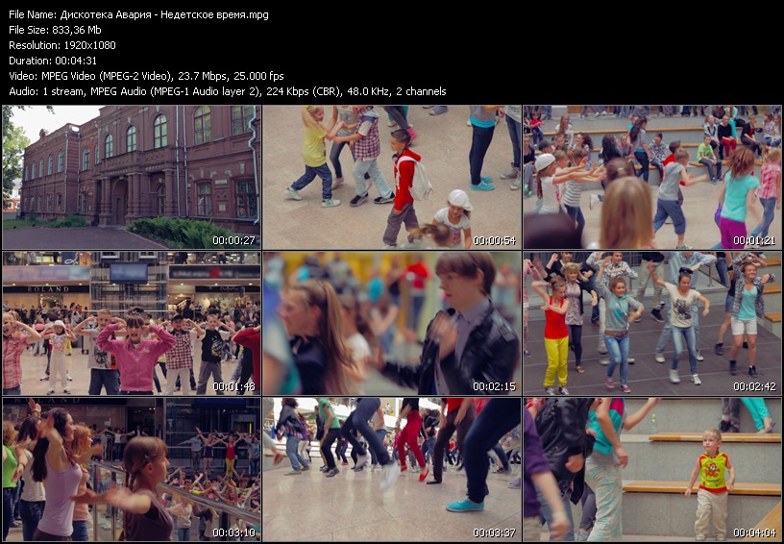Select the frame captured at 00:03:10
The image size is (784, 544).
[x=131, y=469]
